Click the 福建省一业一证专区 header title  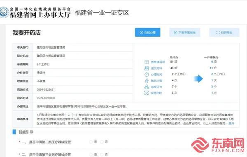click(x=102, y=13)
